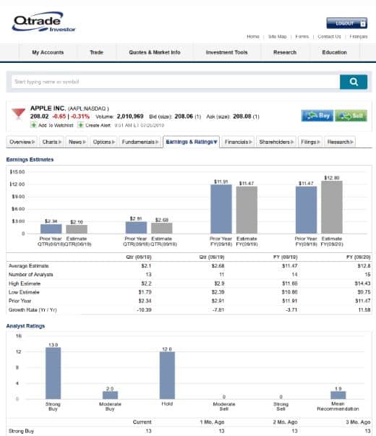Click the $11.91 prior year FY(09/18) bar
Image resolution: width=376 pixels, height=436 pixels.
tap(221, 209)
